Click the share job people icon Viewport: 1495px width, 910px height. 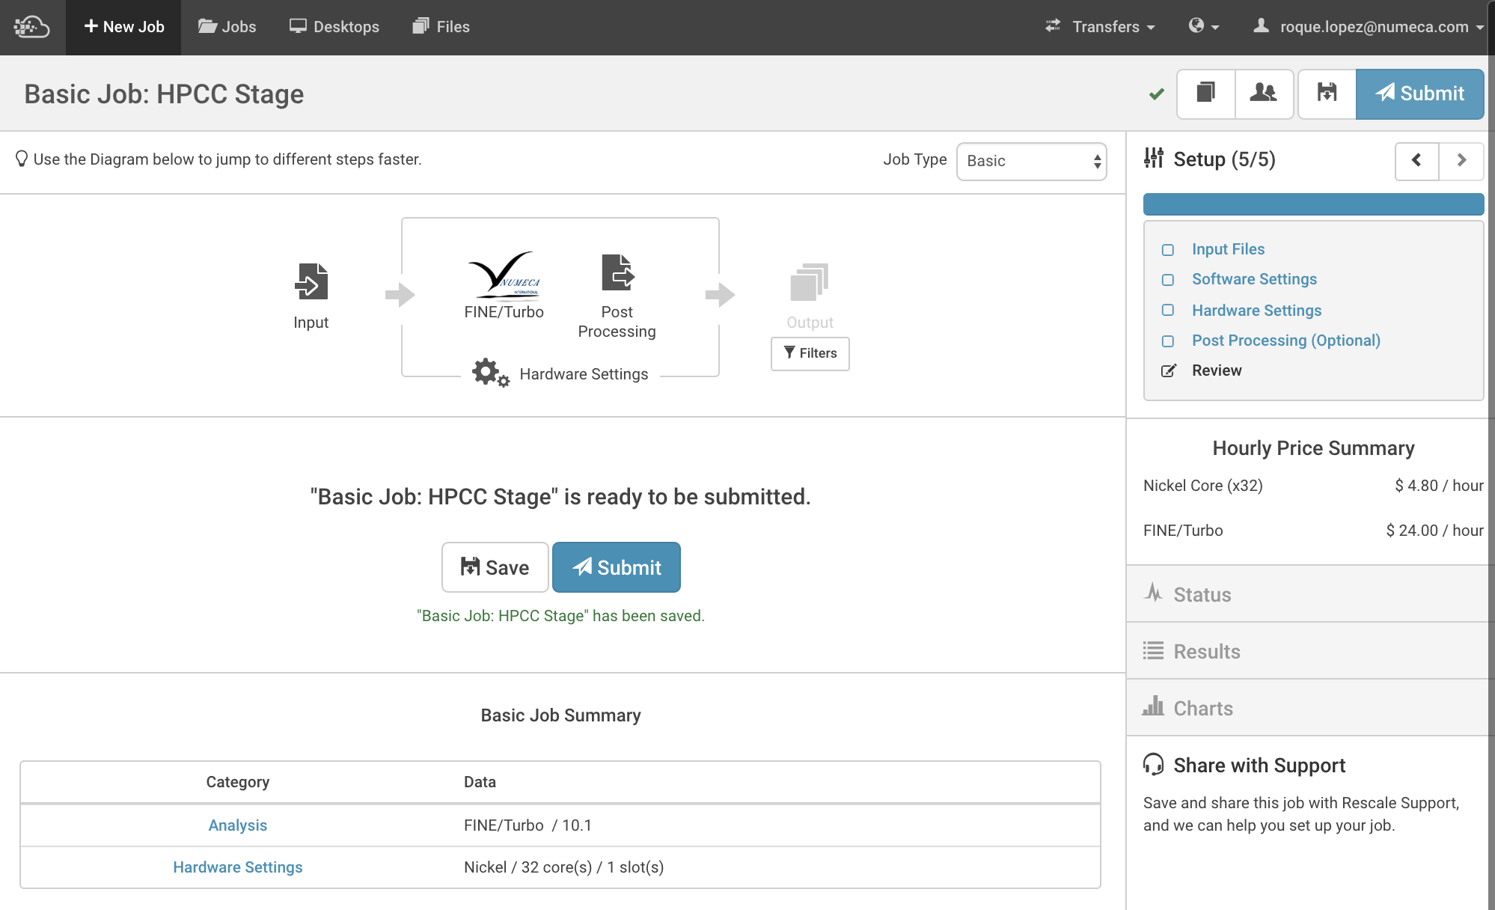click(x=1264, y=94)
